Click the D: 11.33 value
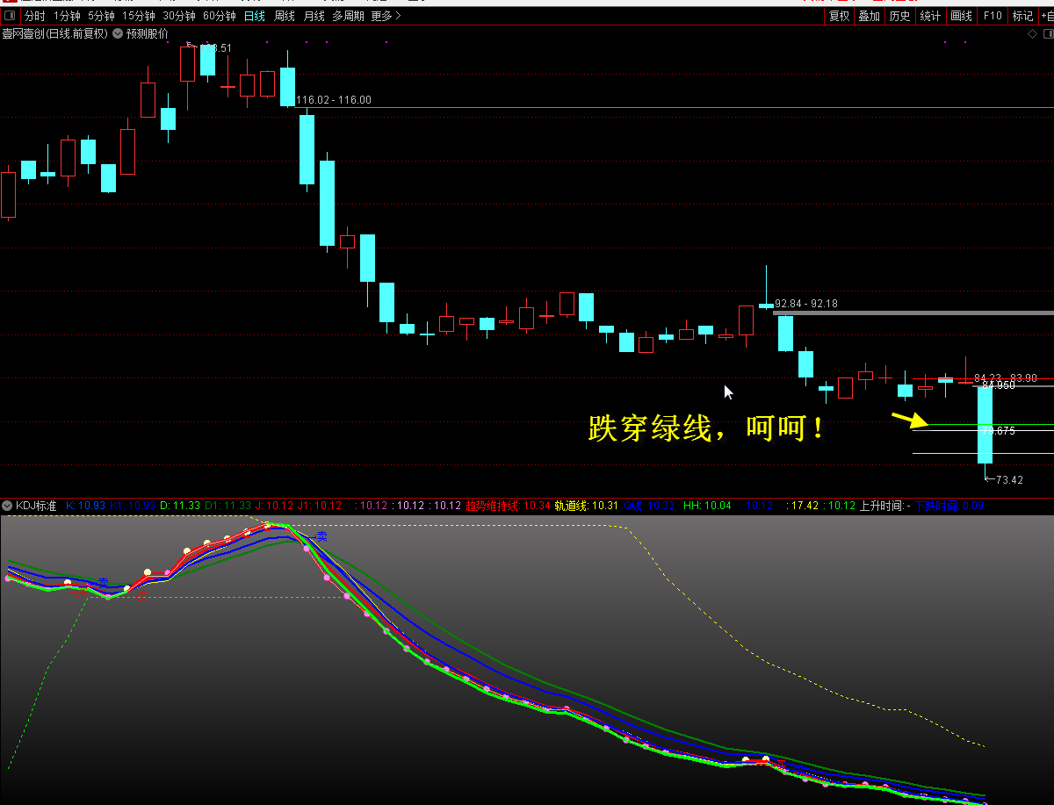The width and height of the screenshot is (1054, 805). click(x=181, y=506)
